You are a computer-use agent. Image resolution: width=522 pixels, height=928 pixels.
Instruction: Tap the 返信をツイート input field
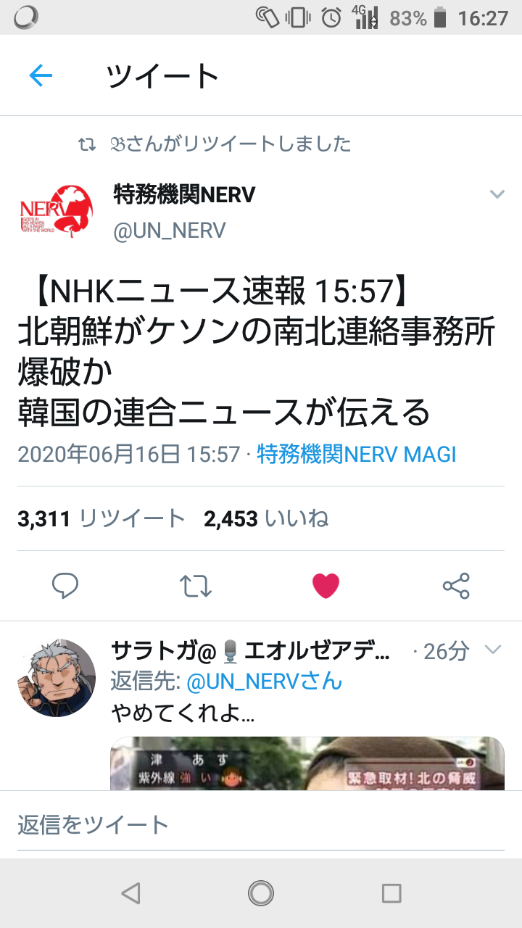[261, 824]
